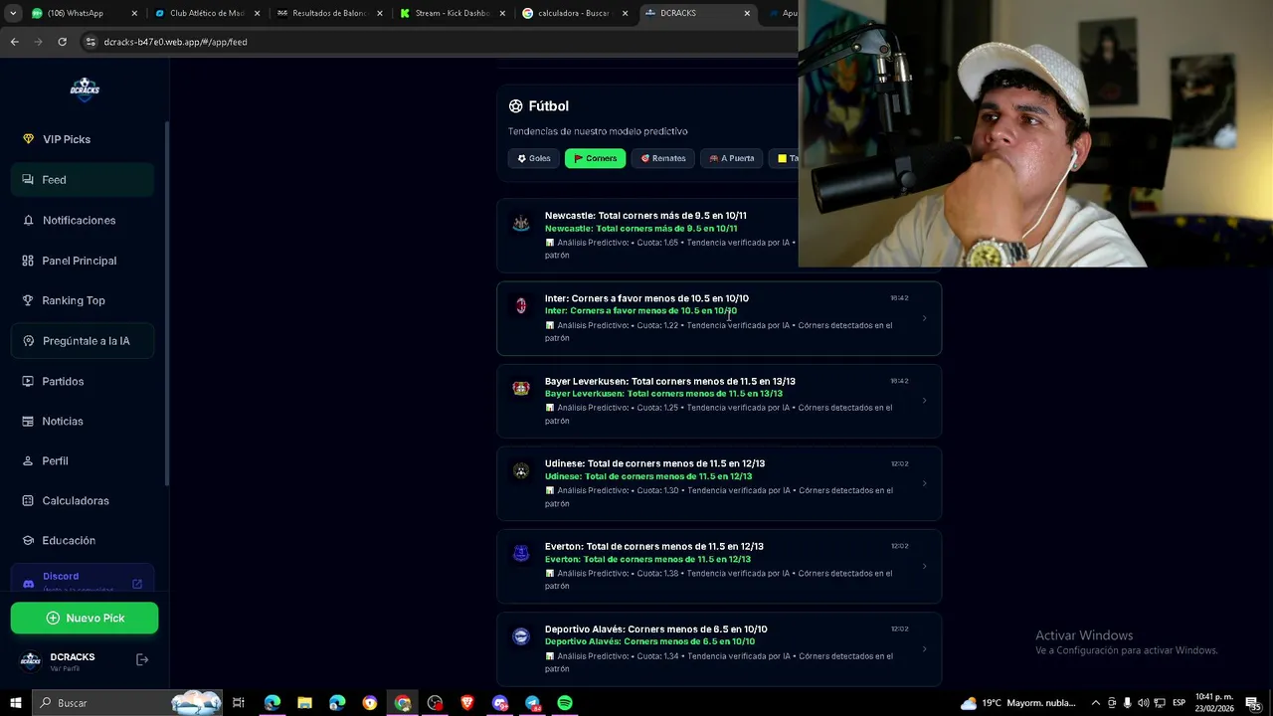The width and height of the screenshot is (1273, 716).
Task: Open Spotify from the taskbar
Action: 565,703
